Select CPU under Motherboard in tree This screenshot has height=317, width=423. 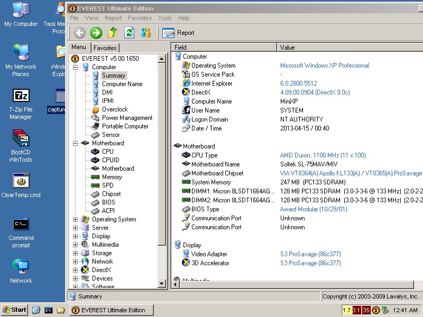click(x=108, y=152)
